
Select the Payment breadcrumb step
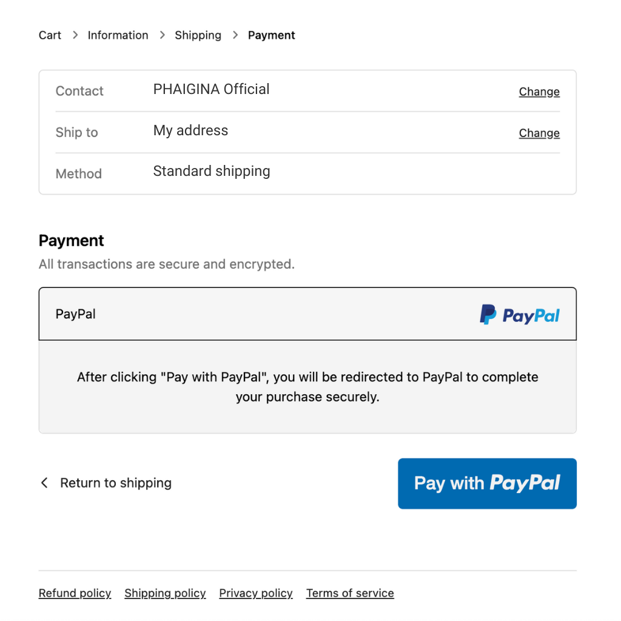pos(271,35)
